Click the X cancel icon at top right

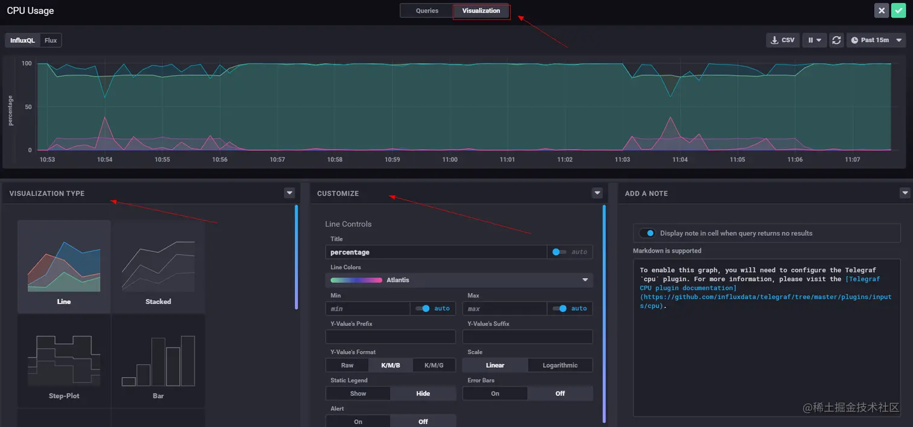pyautogui.click(x=882, y=10)
